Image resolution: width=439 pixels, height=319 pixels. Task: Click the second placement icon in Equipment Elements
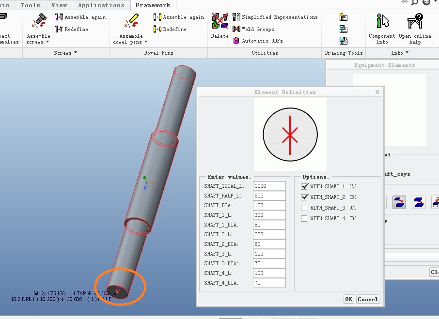(x=419, y=202)
